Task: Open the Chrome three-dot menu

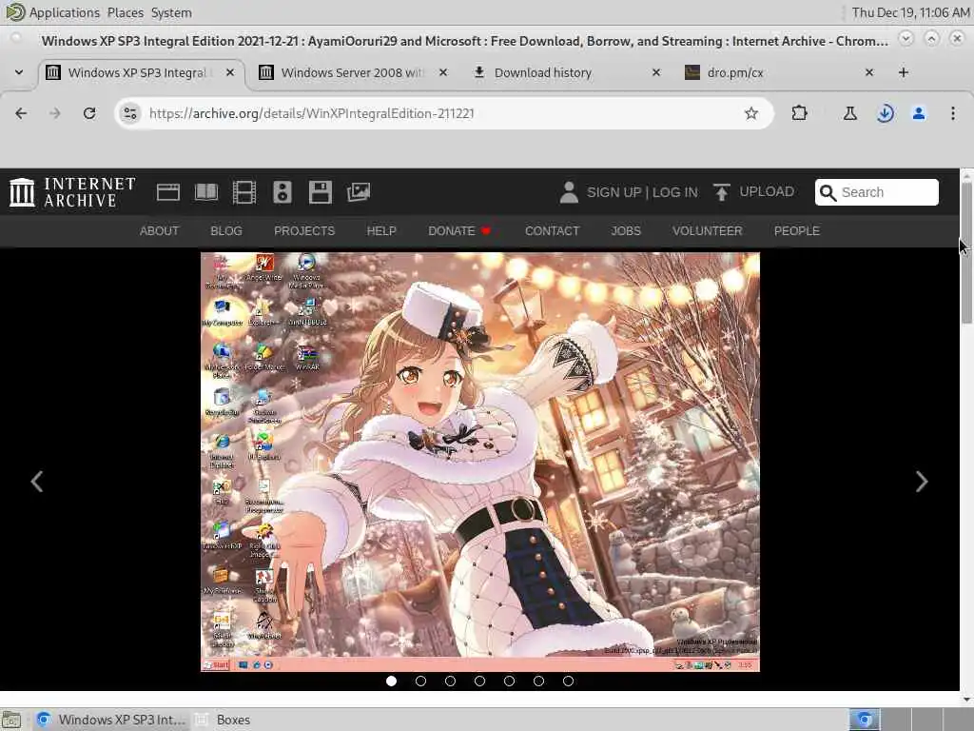Action: click(953, 113)
